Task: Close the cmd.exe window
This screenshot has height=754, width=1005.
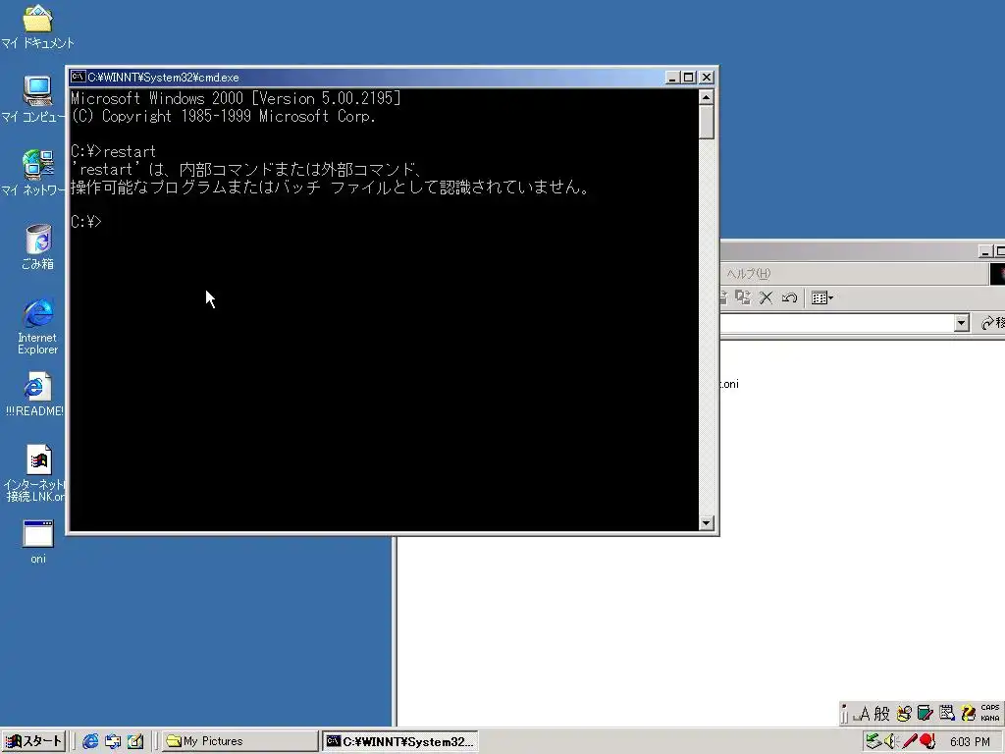Action: click(707, 77)
